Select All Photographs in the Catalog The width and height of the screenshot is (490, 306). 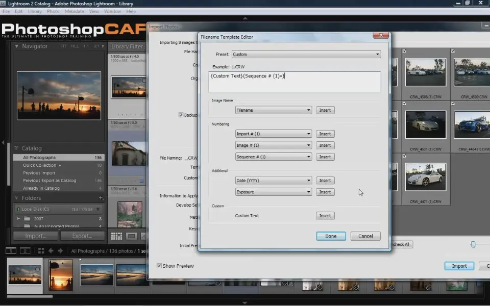[59, 158]
